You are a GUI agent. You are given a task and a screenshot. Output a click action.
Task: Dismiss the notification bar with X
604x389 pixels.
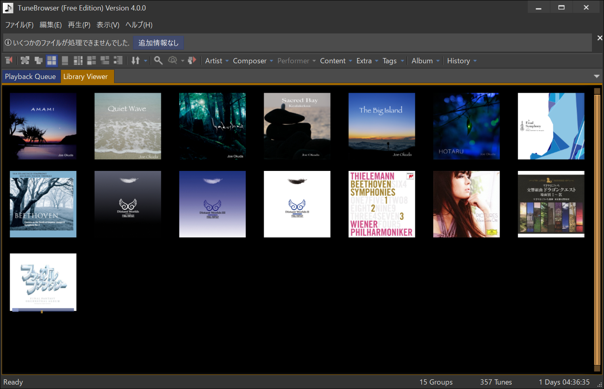click(600, 38)
